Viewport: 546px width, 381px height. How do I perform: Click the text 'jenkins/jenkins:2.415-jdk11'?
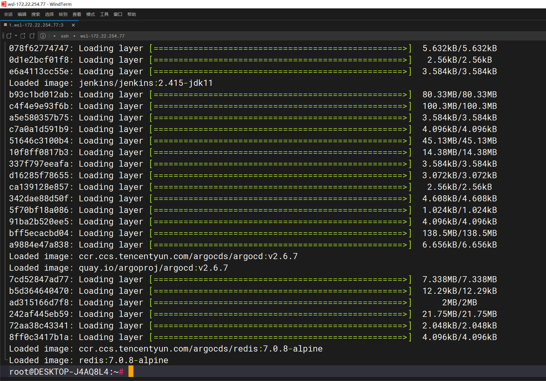(146, 83)
